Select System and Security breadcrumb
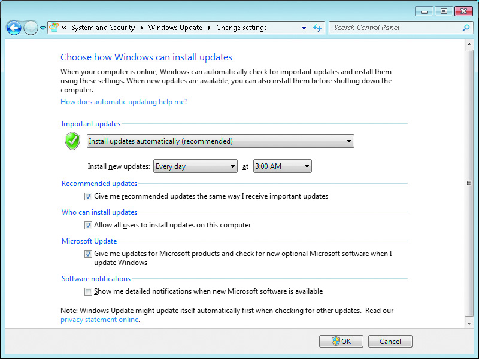Image resolution: width=479 pixels, height=359 pixels. click(103, 28)
